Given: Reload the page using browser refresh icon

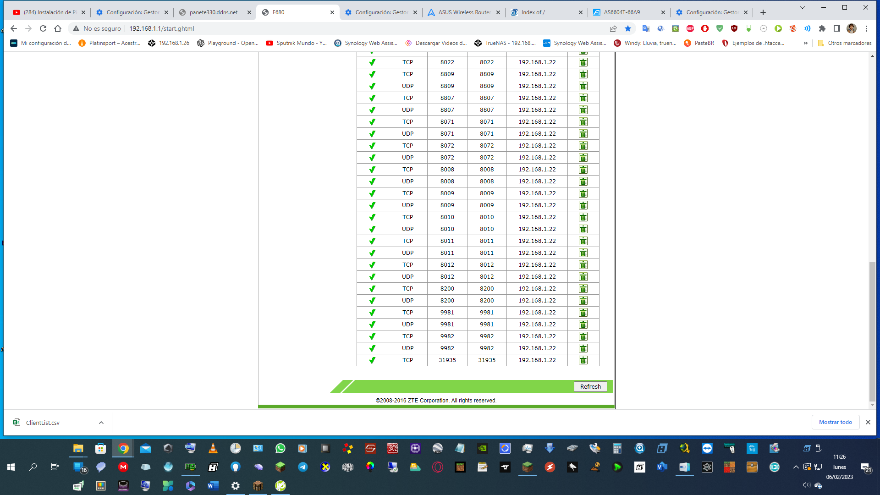Looking at the screenshot, I should [43, 28].
